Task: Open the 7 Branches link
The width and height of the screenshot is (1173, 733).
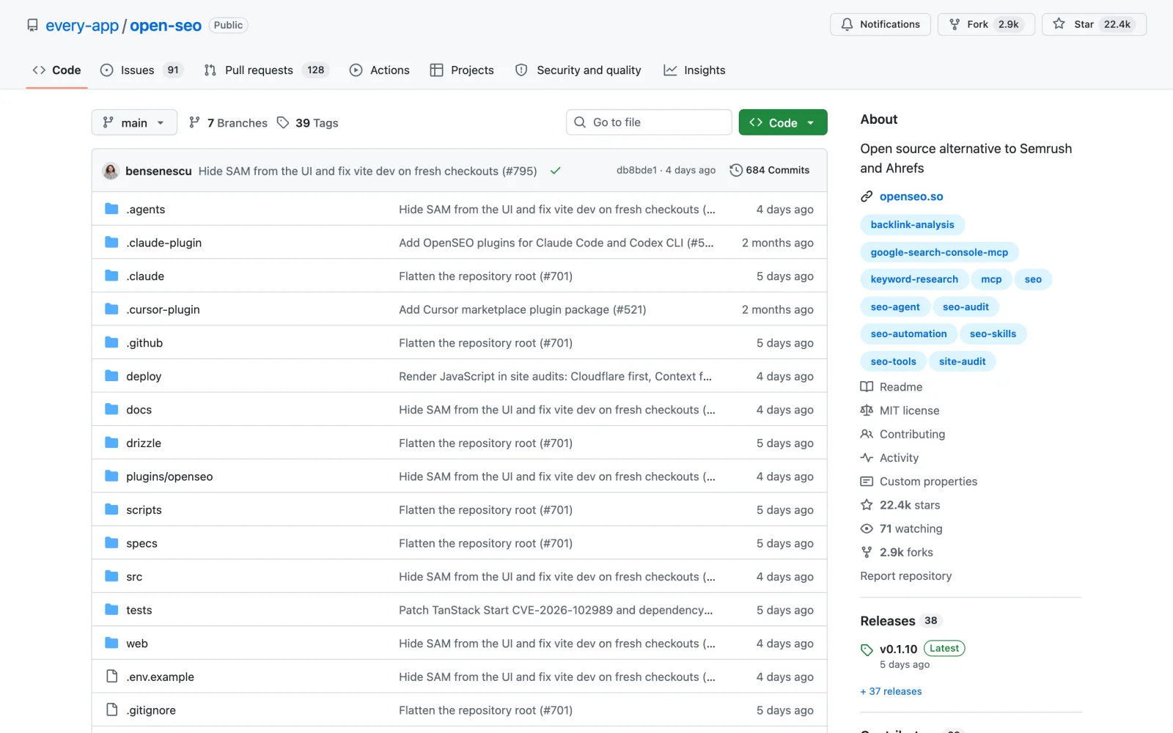Action: pyautogui.click(x=228, y=123)
